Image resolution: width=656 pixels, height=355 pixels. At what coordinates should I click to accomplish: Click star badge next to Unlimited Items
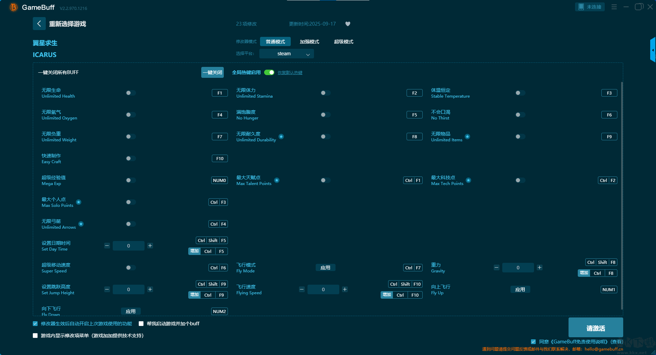467,137
